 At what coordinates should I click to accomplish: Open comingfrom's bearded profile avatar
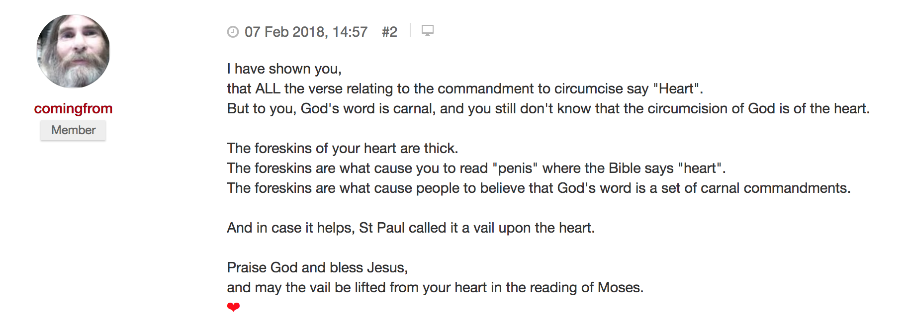pyautogui.click(x=73, y=51)
